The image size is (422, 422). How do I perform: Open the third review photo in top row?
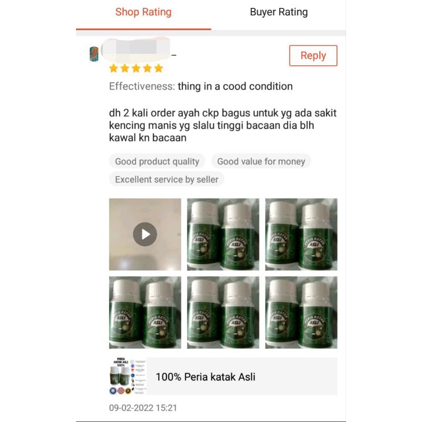301,234
